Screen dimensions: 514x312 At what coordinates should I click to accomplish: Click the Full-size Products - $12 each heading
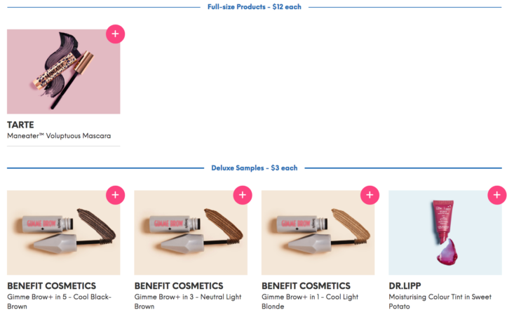point(255,7)
